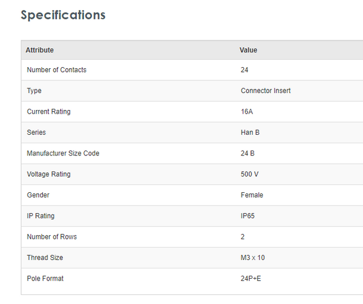Viewport: 363px width, 304px height.
Task: Click the Connector Insert value
Action: pyautogui.click(x=266, y=91)
